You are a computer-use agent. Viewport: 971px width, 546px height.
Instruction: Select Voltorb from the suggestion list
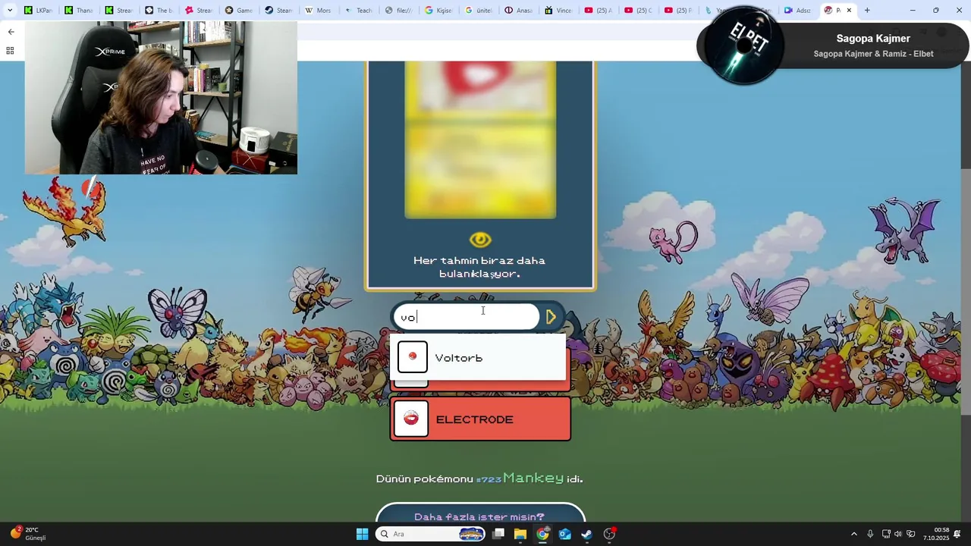pos(478,358)
